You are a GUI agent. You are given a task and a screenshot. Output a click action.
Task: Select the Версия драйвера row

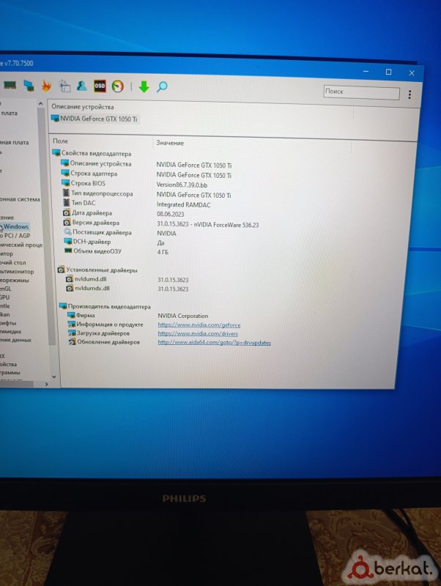(96, 223)
